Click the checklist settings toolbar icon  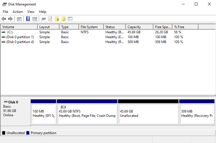[70, 19]
